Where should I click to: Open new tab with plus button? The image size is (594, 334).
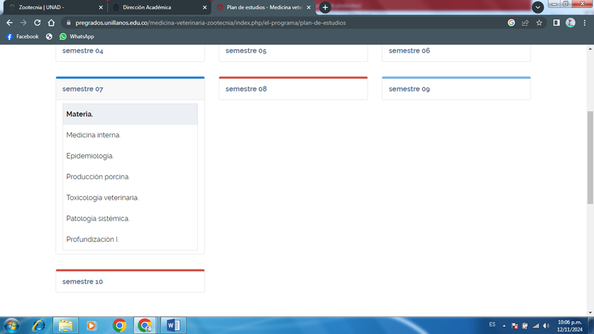point(325,8)
